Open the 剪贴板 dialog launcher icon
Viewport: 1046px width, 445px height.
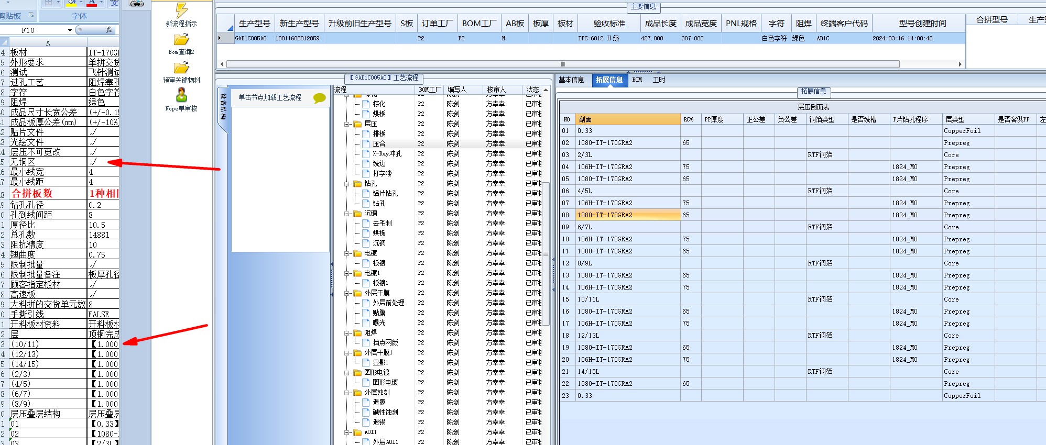[31, 15]
